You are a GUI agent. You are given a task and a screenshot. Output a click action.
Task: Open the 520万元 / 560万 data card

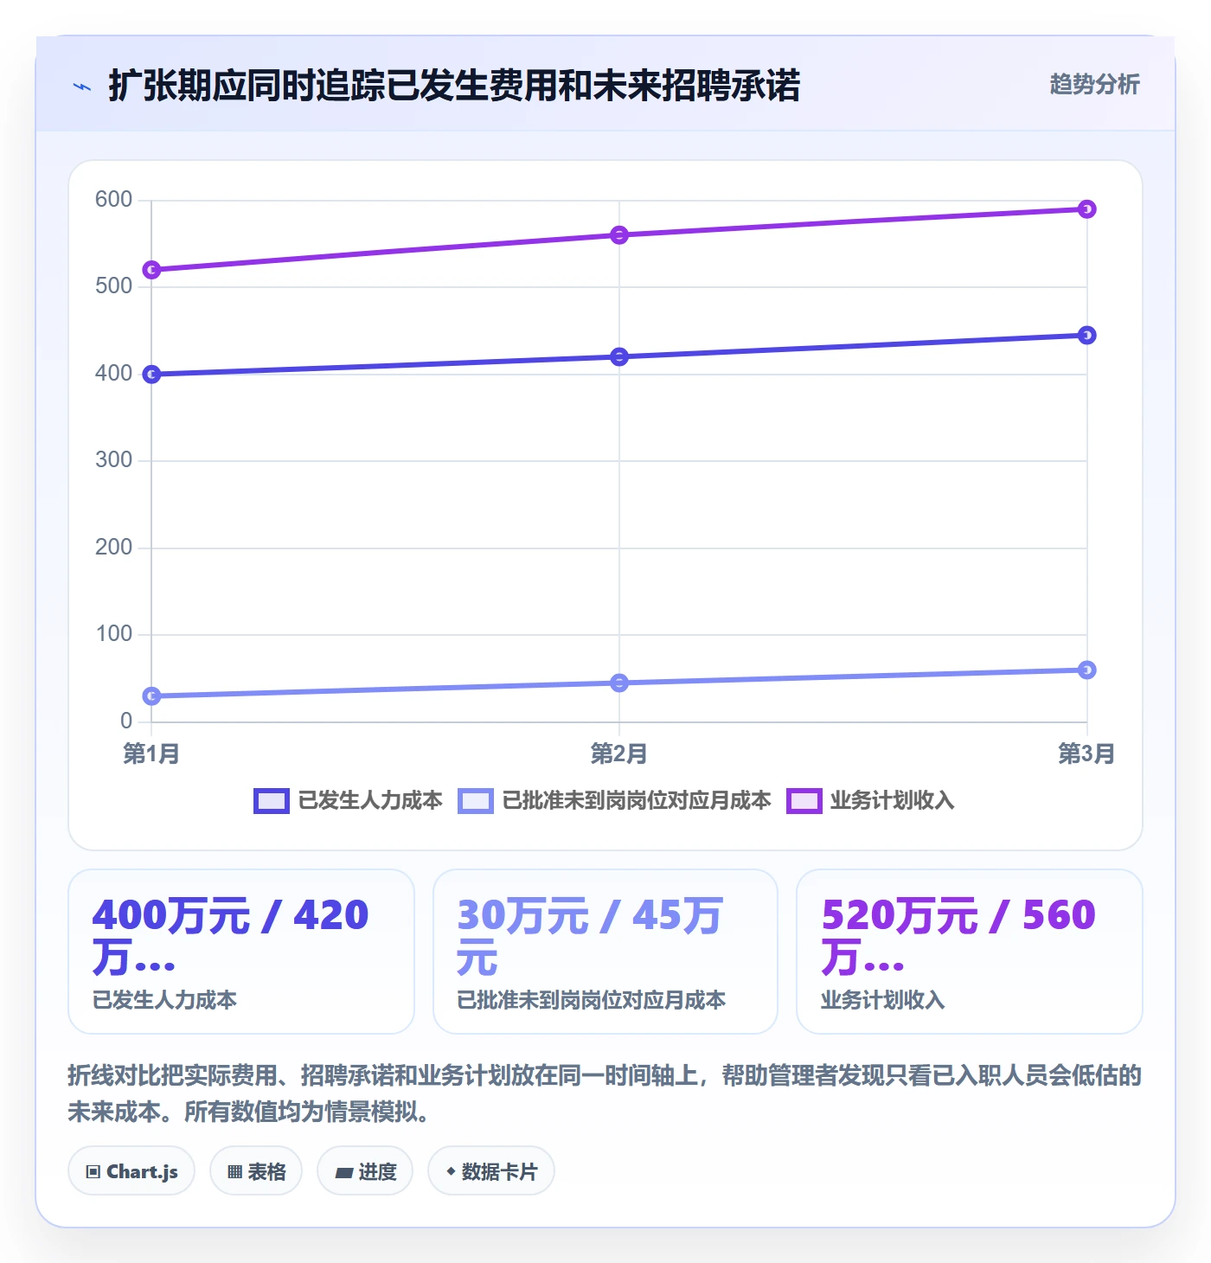tap(970, 952)
